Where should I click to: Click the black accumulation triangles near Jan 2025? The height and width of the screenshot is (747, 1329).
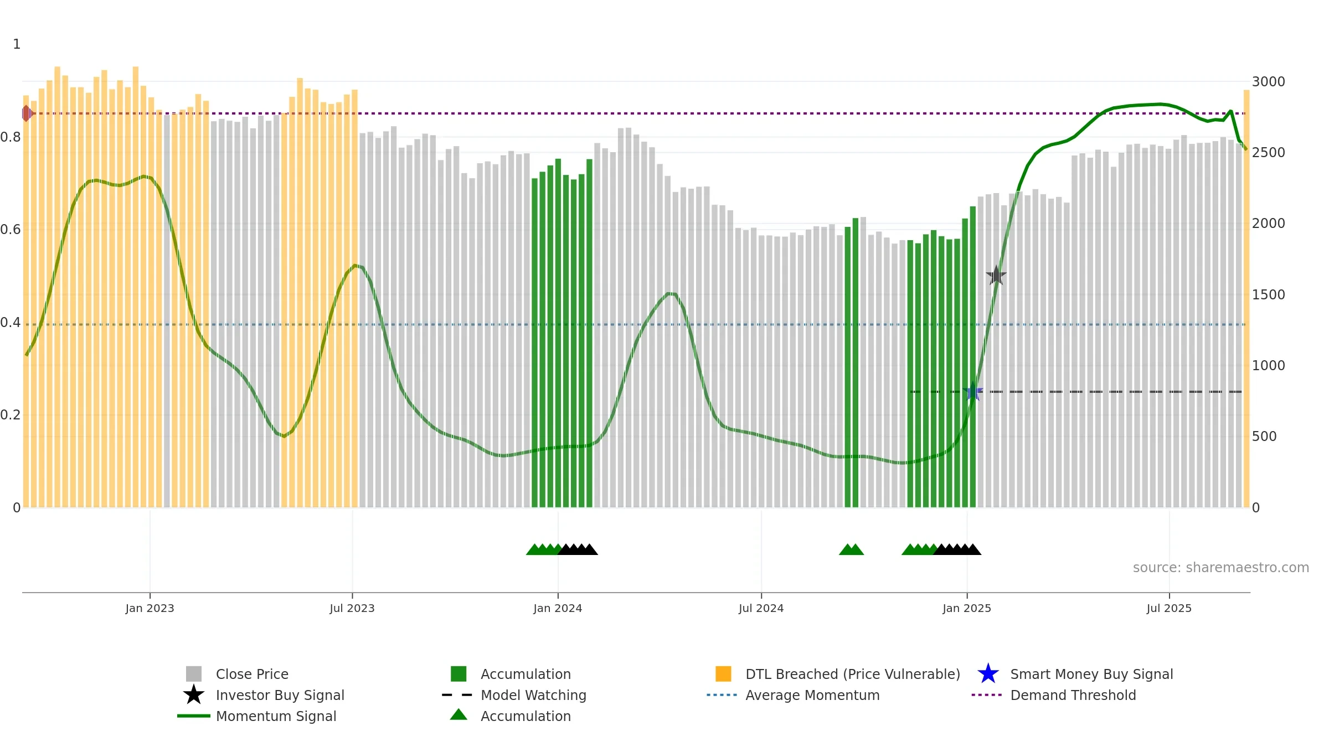[957, 549]
